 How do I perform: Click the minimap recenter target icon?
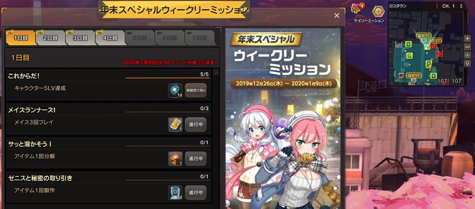coord(467,55)
